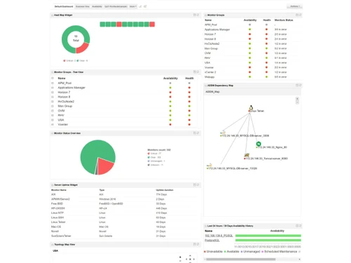The image size is (351, 263).
Task: Click zoom in button on ADDM map
Action: (297, 99)
